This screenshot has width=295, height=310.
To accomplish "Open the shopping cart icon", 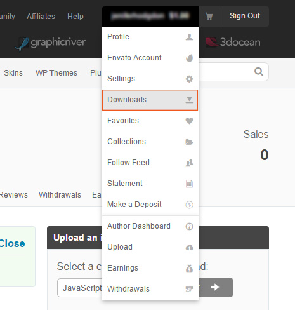I will point(209,17).
